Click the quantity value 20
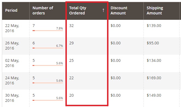This screenshot has height=107, width=181. point(71,95)
